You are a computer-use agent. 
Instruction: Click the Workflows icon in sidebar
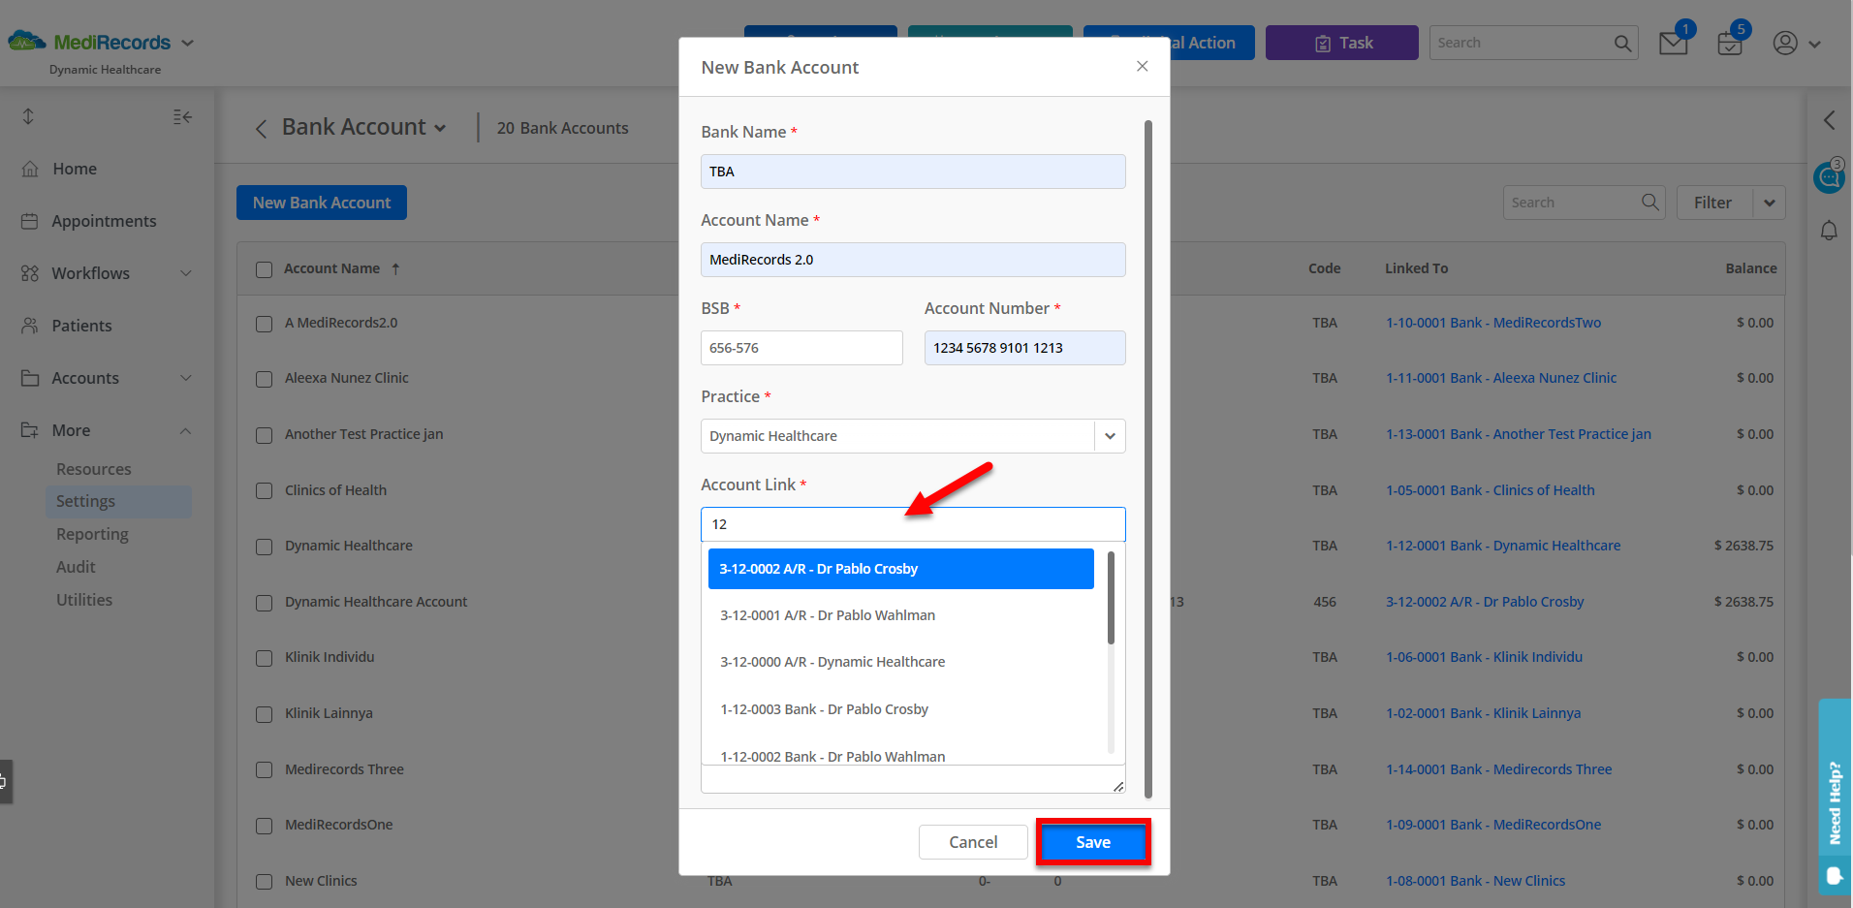pos(30,273)
